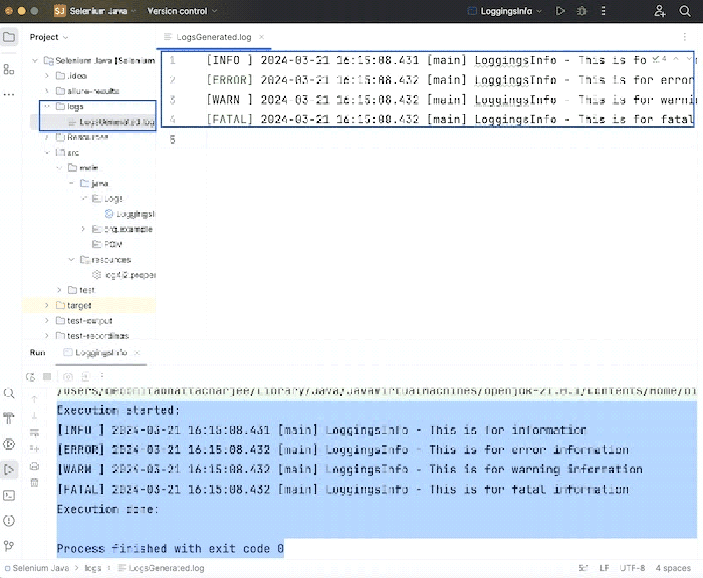Clear the console output with trash icon
Screen dimensions: 703x578
point(34,483)
